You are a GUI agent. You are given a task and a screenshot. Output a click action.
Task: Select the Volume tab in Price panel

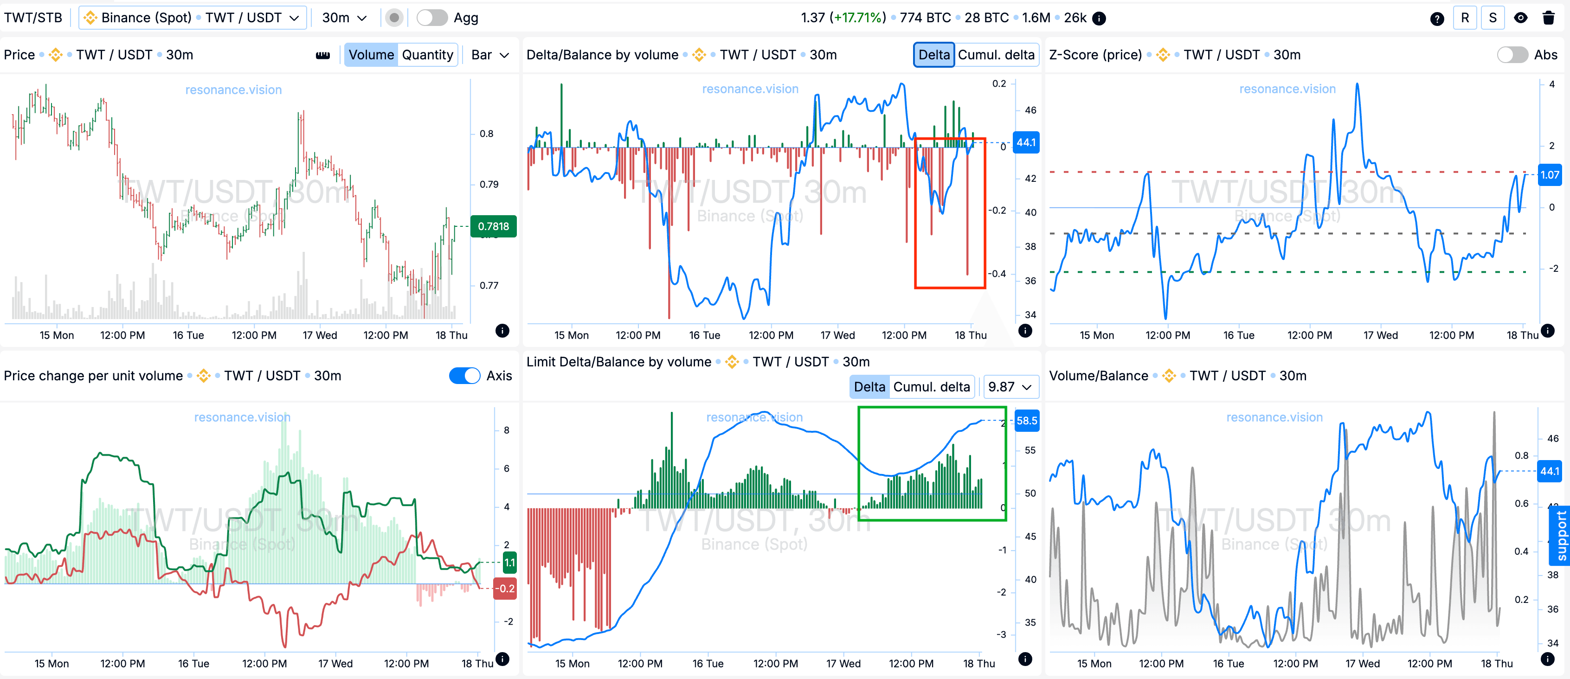371,55
